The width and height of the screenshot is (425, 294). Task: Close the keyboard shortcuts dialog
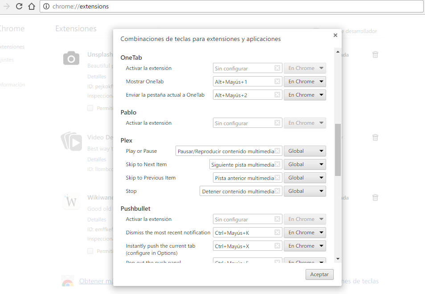click(x=335, y=35)
